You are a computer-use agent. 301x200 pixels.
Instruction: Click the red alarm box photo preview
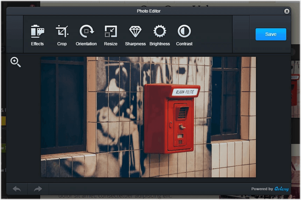[148, 117]
